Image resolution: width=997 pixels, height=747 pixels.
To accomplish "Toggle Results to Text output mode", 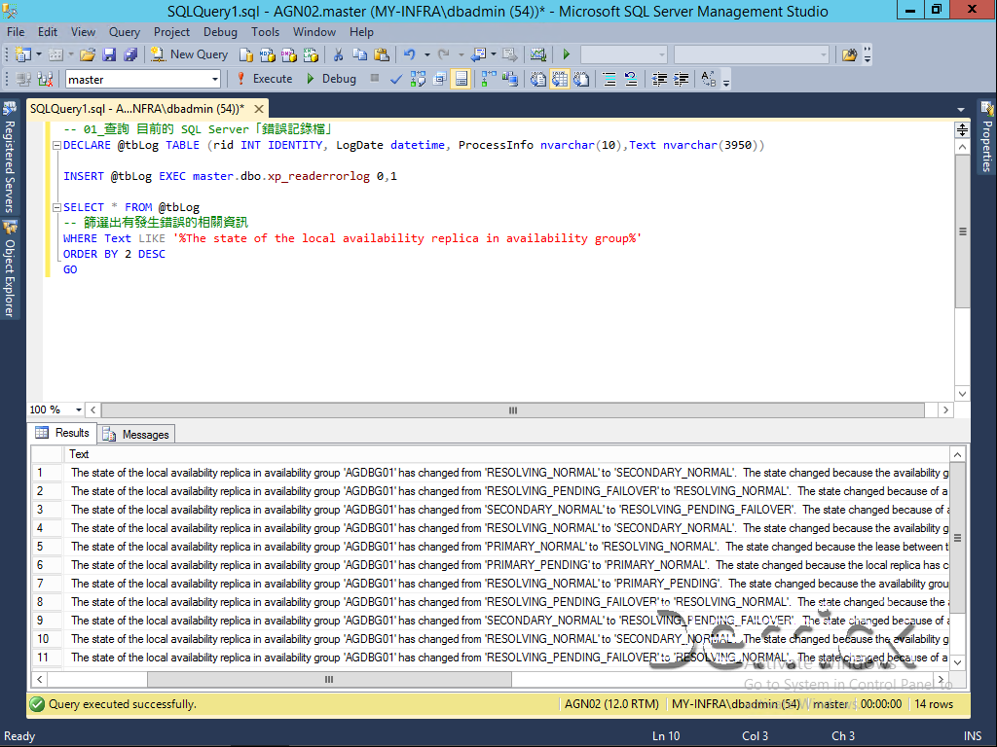I will 536,79.
